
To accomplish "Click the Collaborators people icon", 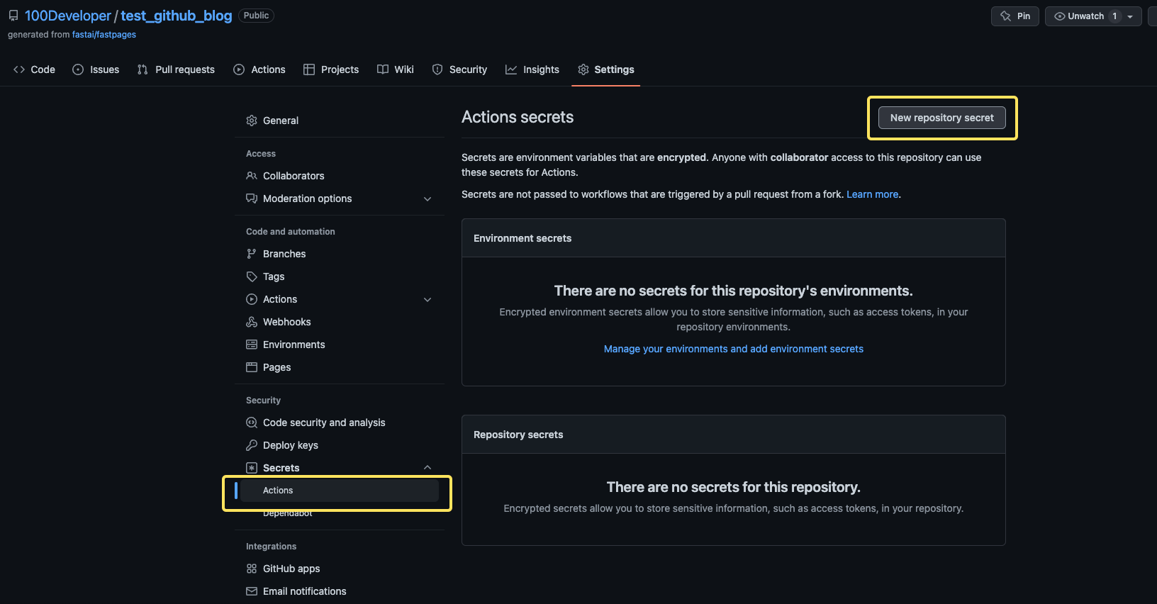I will coord(252,176).
